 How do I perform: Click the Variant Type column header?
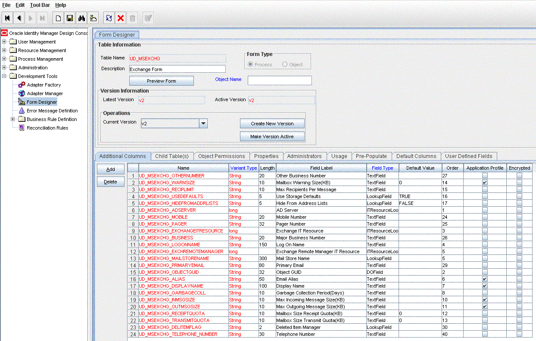coord(243,168)
